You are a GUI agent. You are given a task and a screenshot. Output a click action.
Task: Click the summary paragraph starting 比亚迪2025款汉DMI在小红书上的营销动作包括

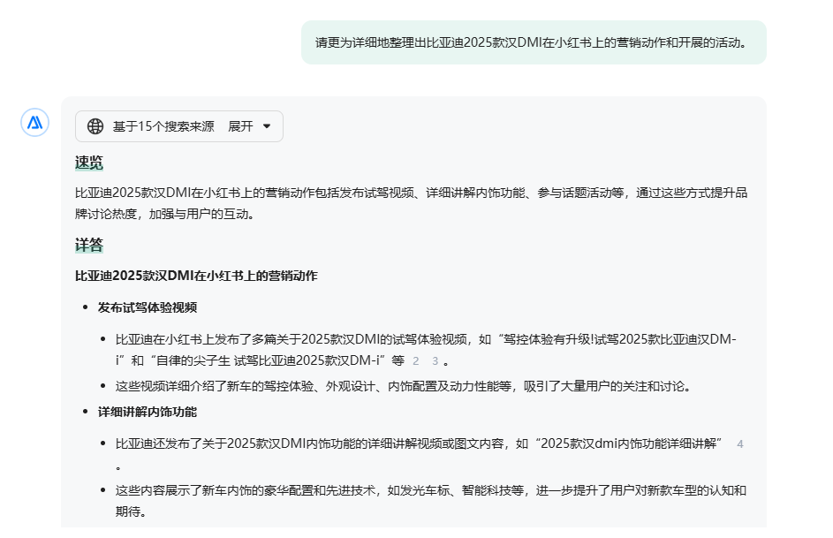coord(411,203)
